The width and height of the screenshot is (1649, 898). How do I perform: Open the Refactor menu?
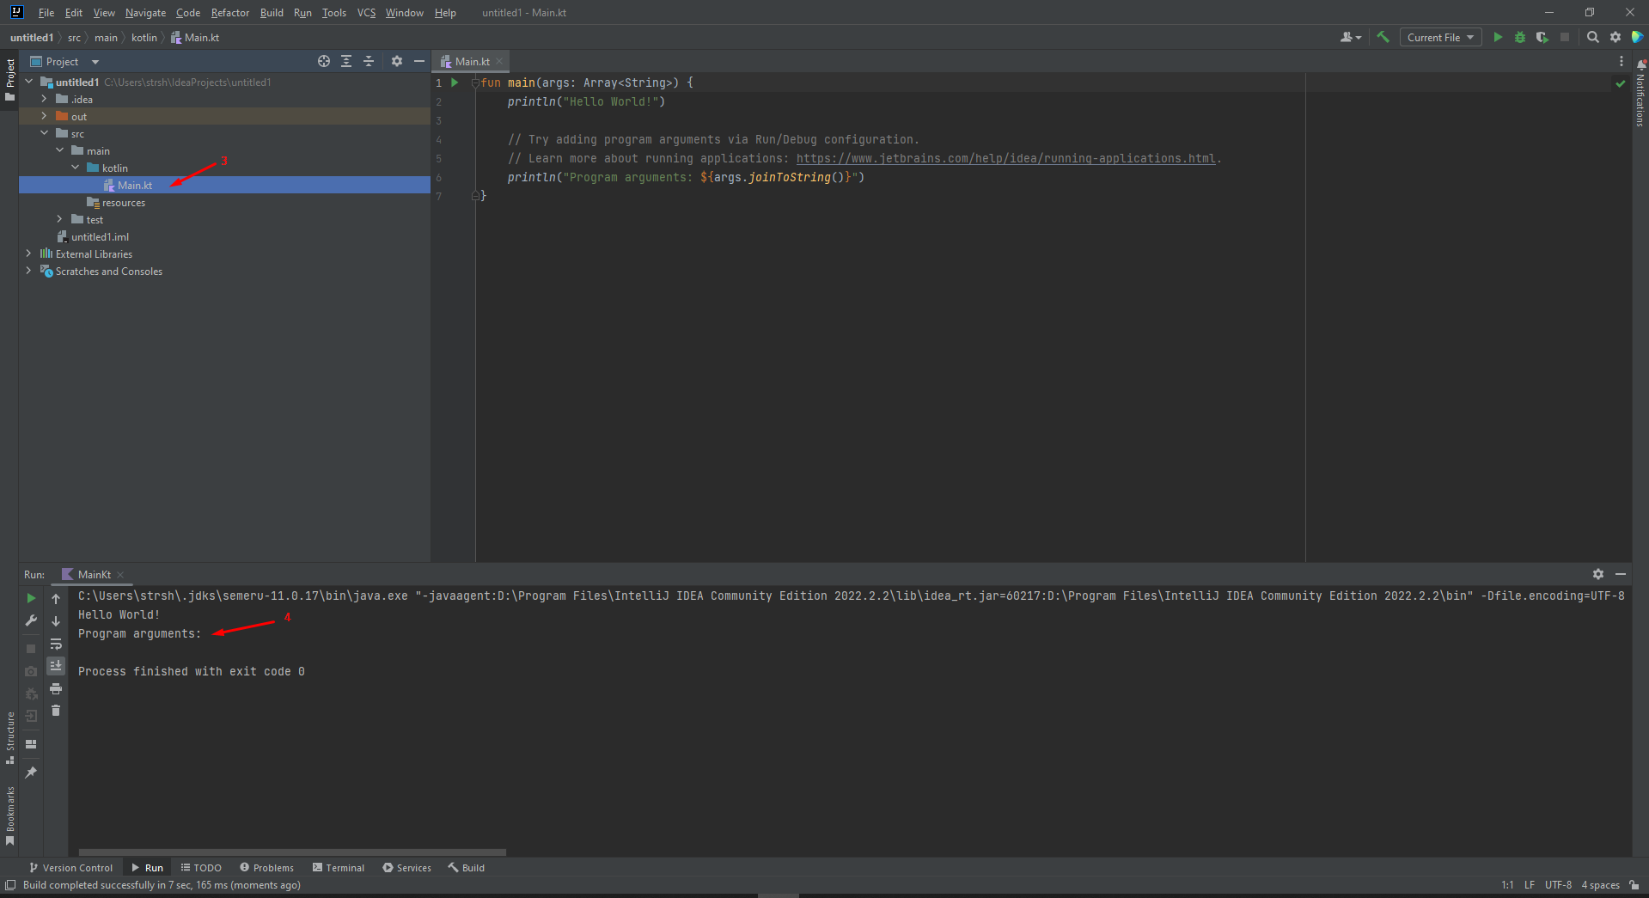coord(229,13)
